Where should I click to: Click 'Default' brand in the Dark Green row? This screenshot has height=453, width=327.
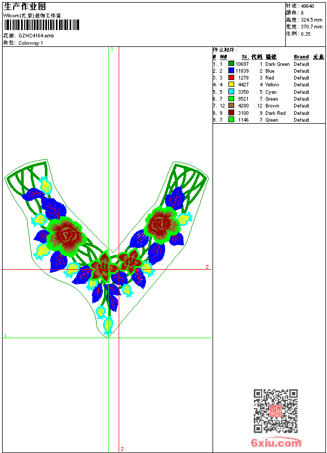(302, 64)
